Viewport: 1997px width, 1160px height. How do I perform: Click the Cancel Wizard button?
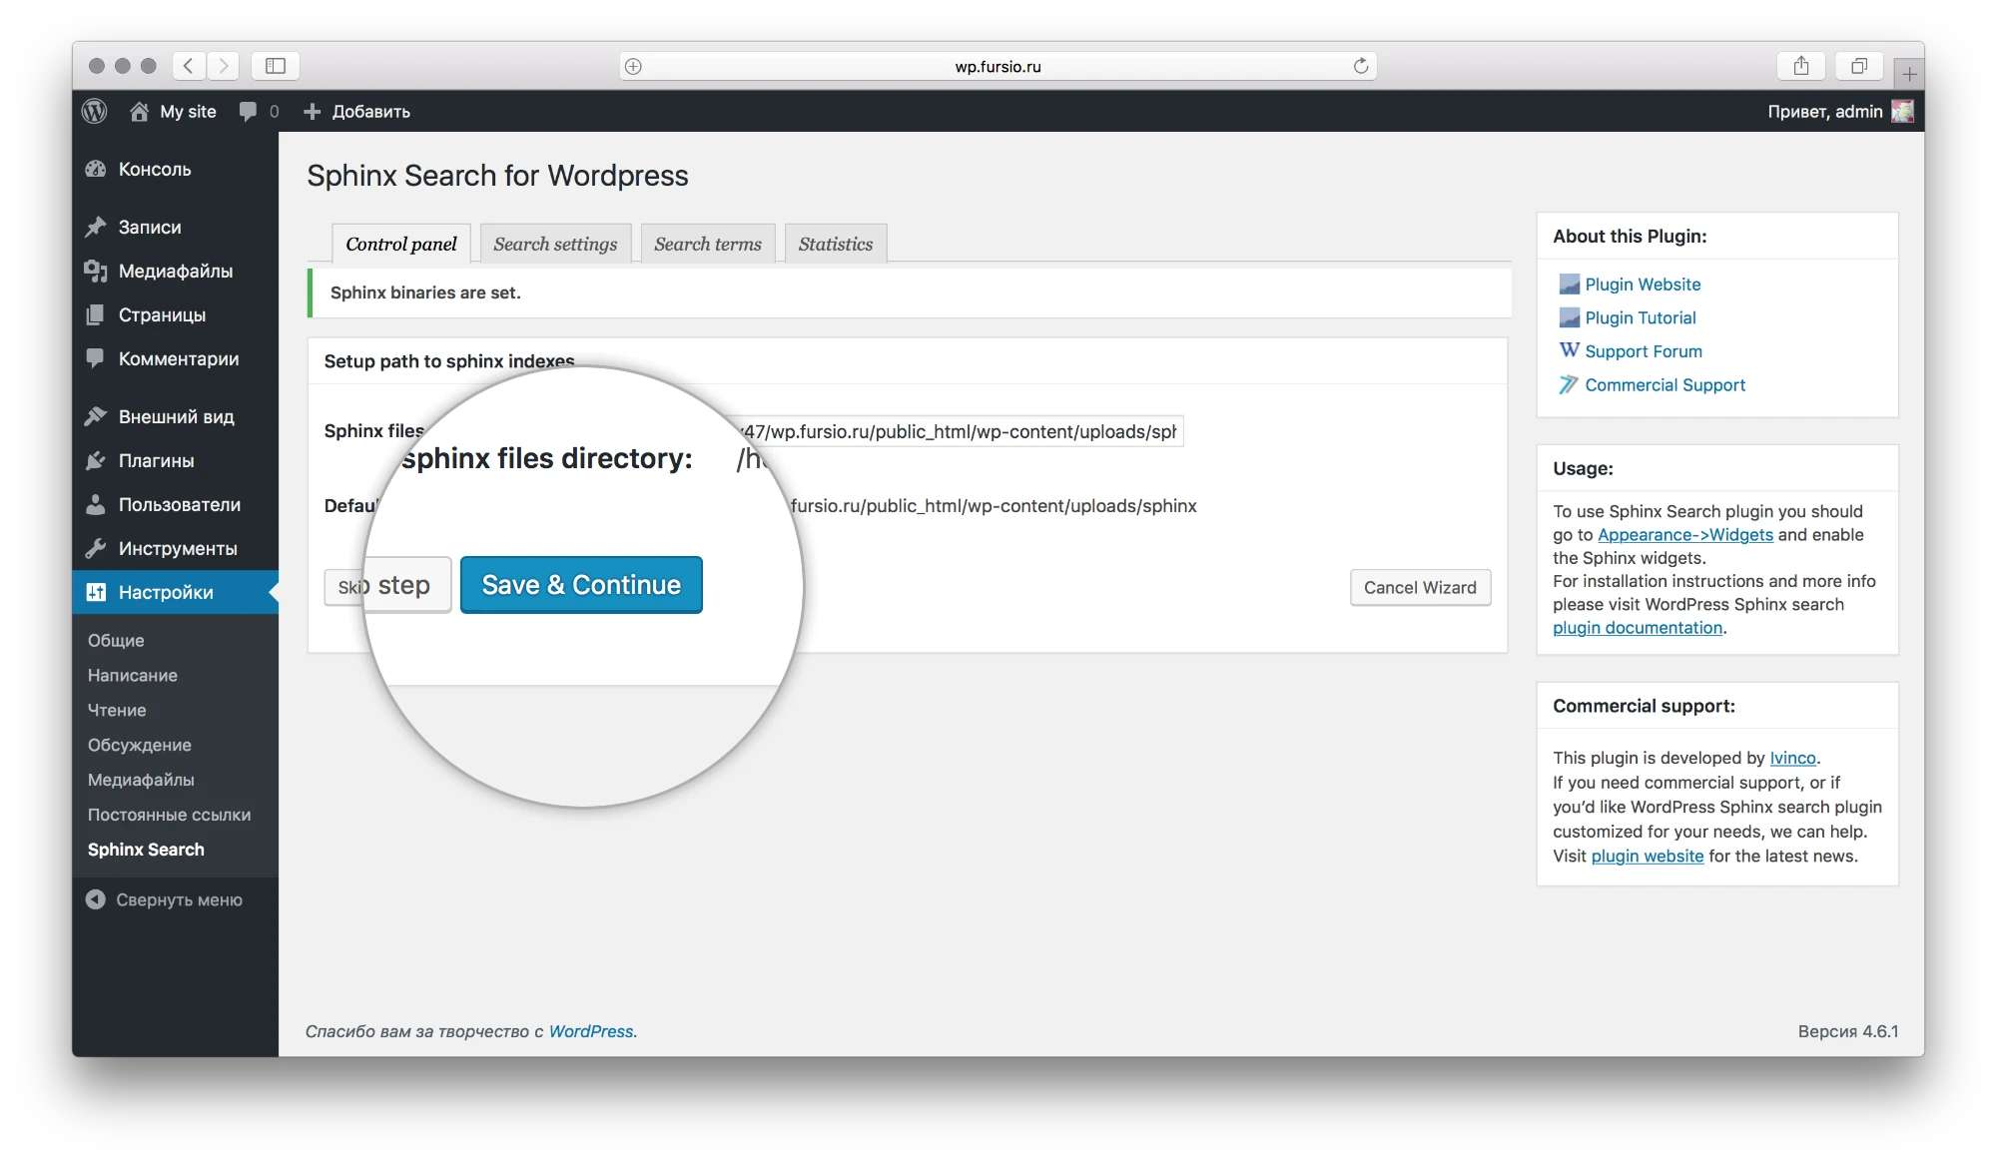click(1419, 588)
